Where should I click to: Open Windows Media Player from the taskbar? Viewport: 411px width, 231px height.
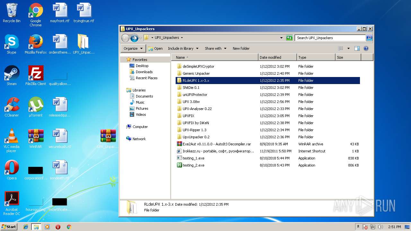point(47,227)
